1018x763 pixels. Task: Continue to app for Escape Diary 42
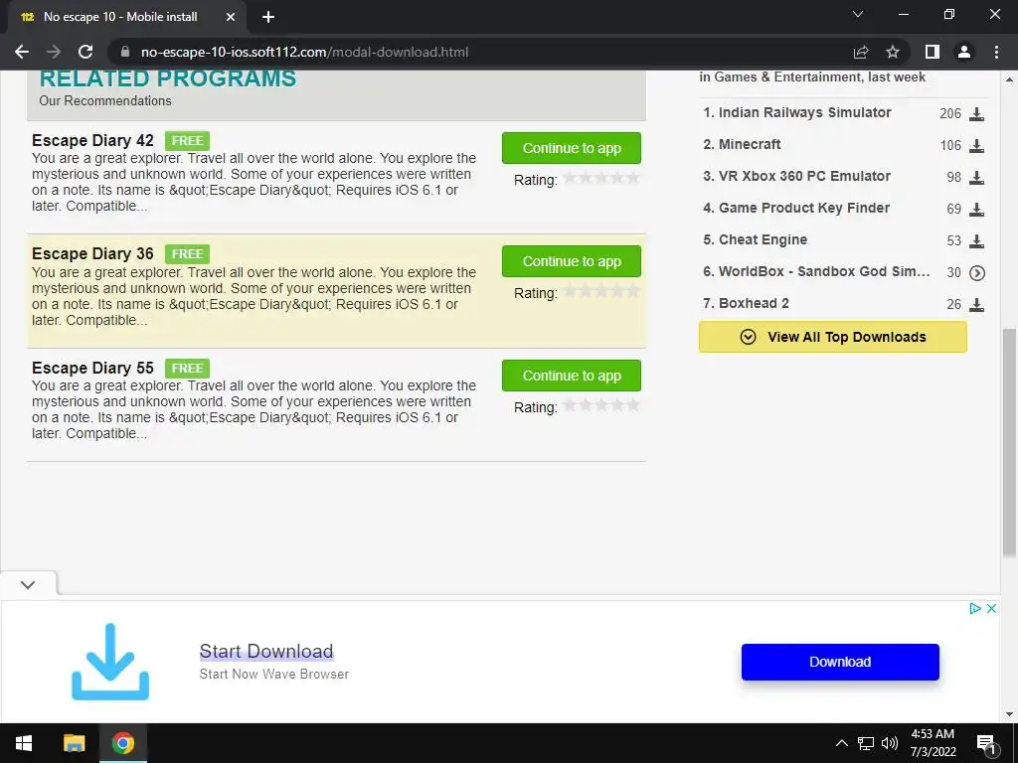click(x=572, y=148)
